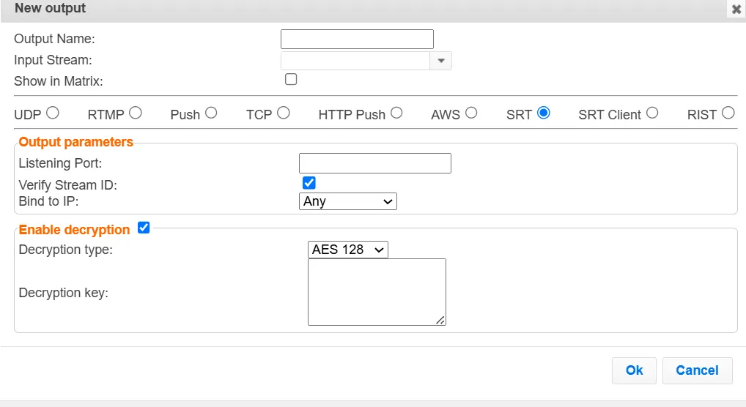Click the Listening Port input field
The width and height of the screenshot is (746, 407).
point(375,163)
